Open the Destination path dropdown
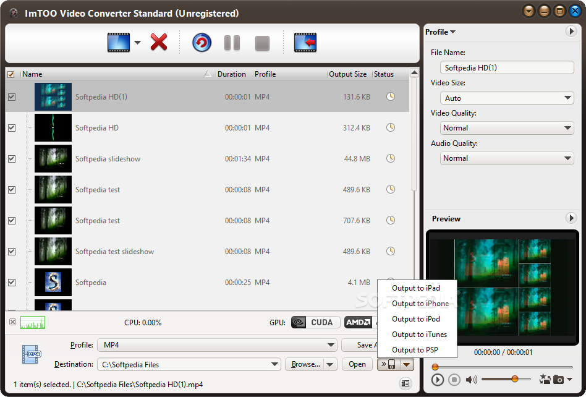The image size is (586, 397). [x=274, y=364]
